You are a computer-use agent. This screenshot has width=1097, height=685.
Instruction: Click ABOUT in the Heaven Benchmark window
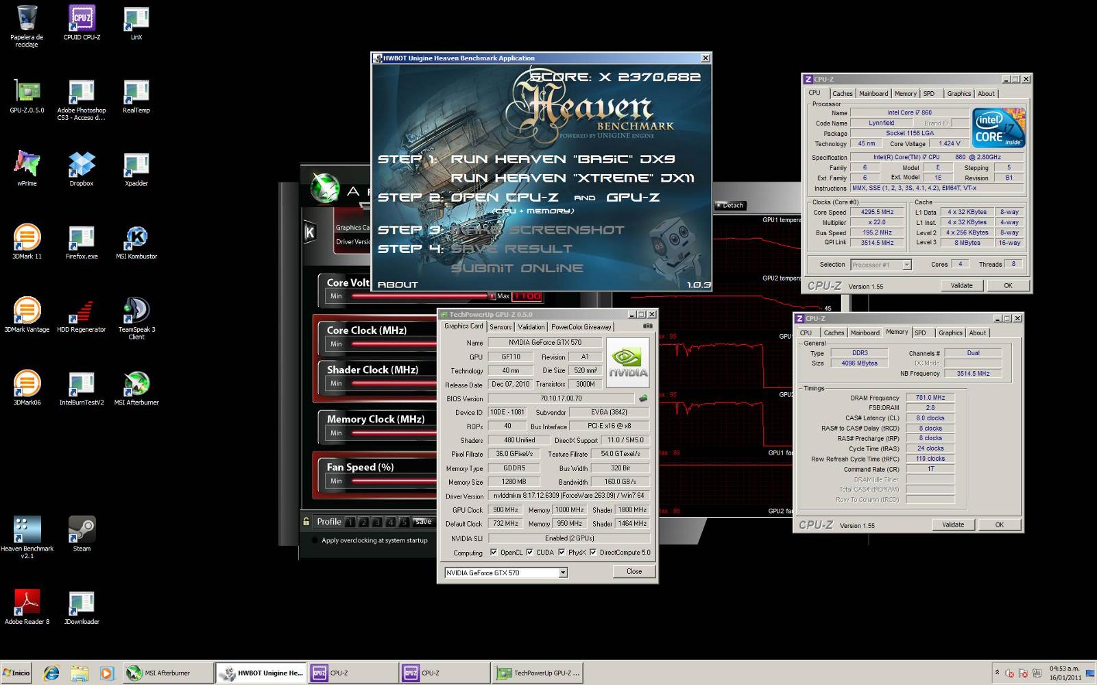(398, 285)
